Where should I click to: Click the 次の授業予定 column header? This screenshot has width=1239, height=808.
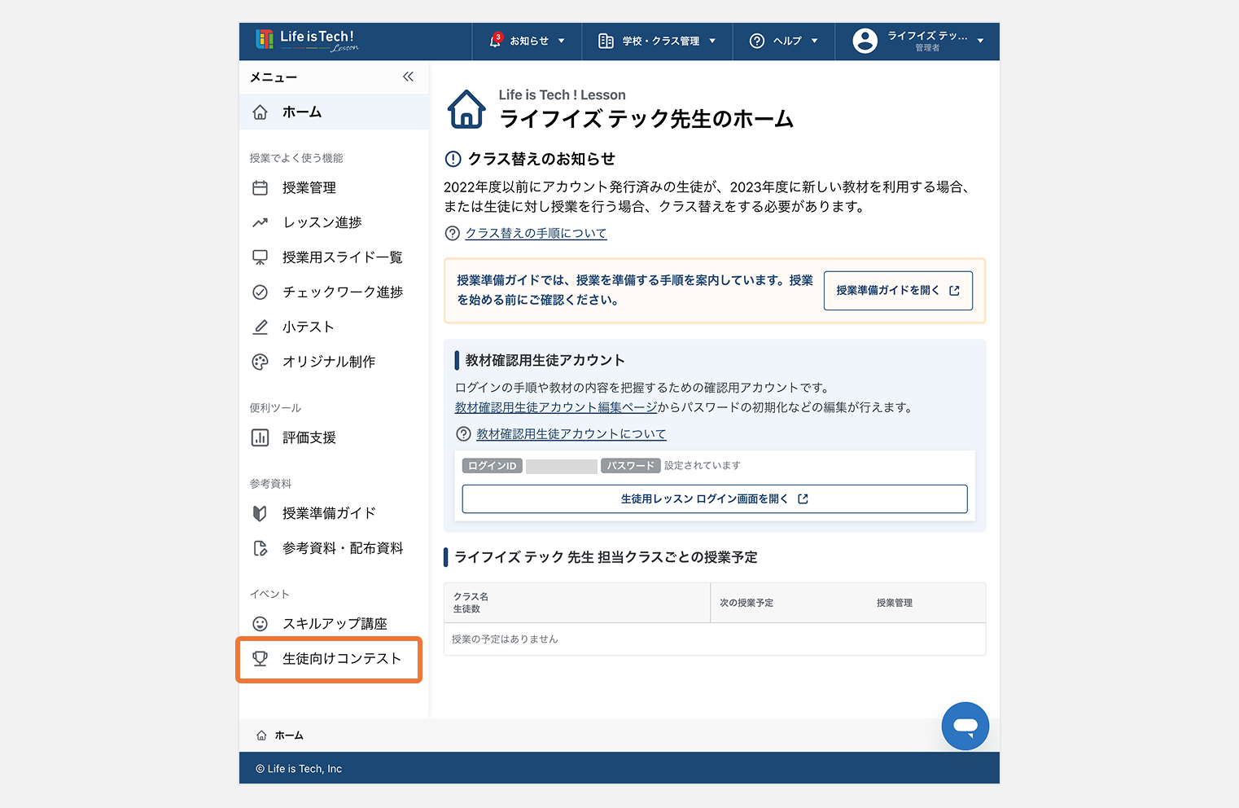pos(746,603)
